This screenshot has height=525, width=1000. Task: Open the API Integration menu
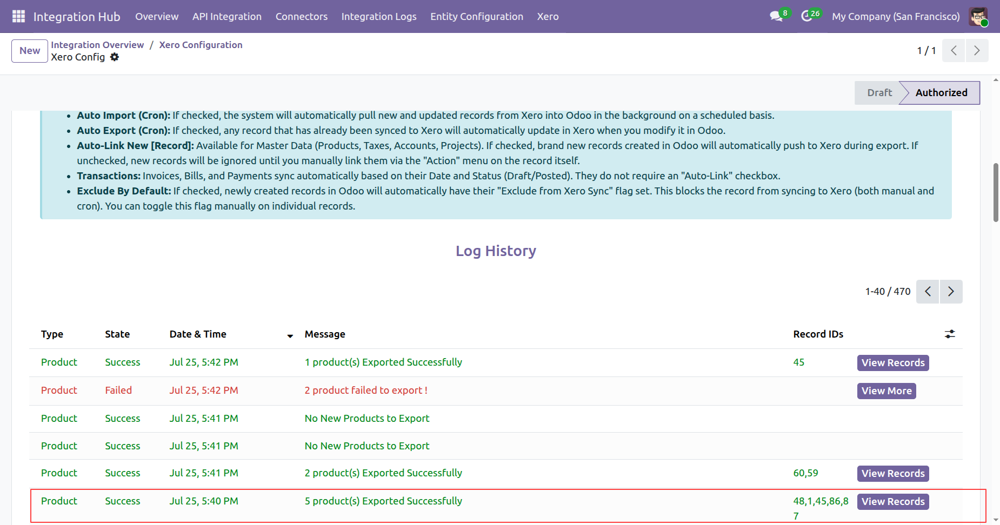point(227,16)
